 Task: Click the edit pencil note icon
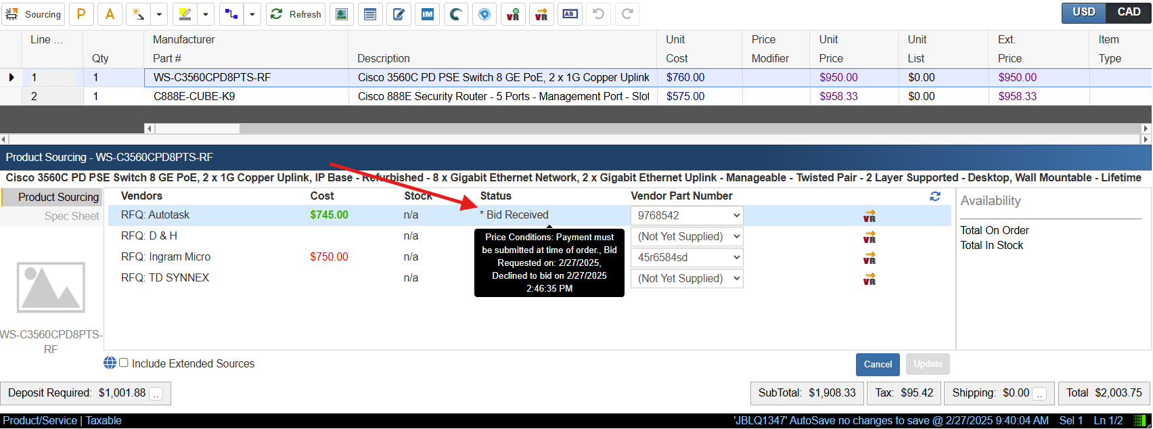[399, 14]
